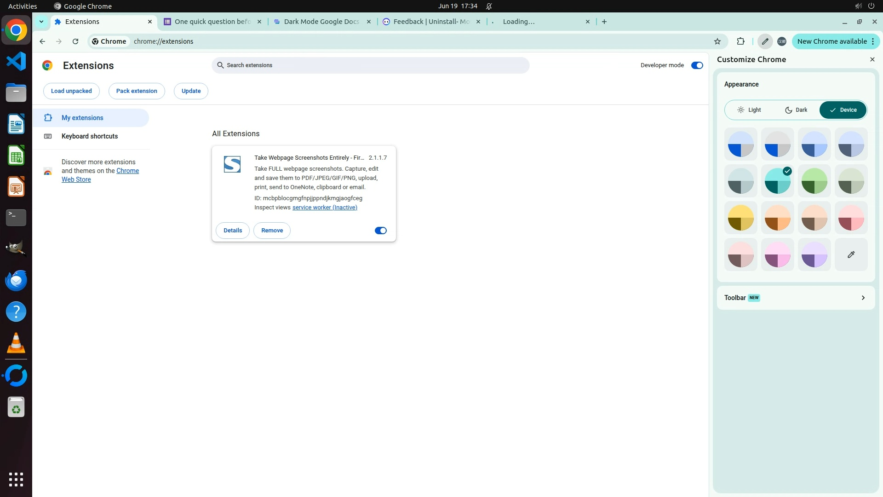Bookmark this page with the star icon
Screen dimensions: 883x497
click(x=717, y=41)
